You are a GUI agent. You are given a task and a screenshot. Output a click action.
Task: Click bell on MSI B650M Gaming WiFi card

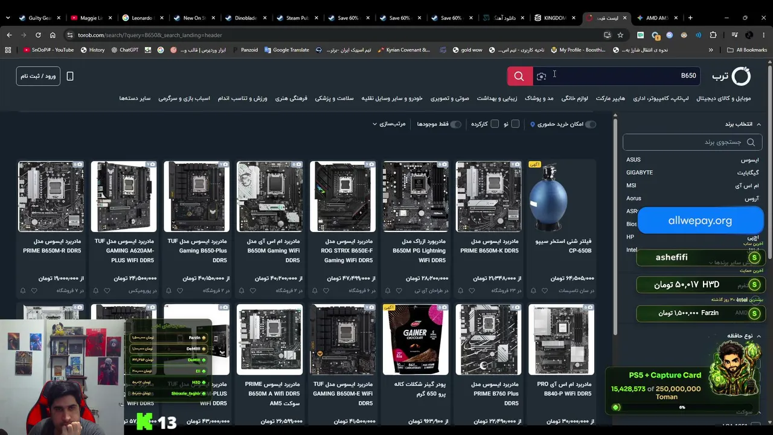click(x=242, y=291)
